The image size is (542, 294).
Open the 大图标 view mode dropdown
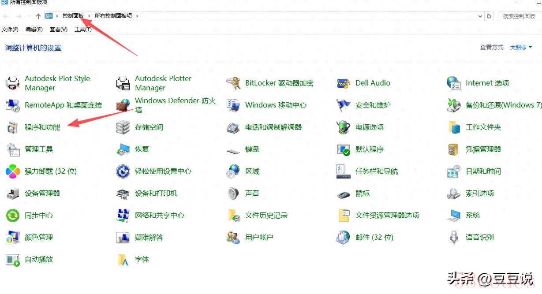coord(521,48)
